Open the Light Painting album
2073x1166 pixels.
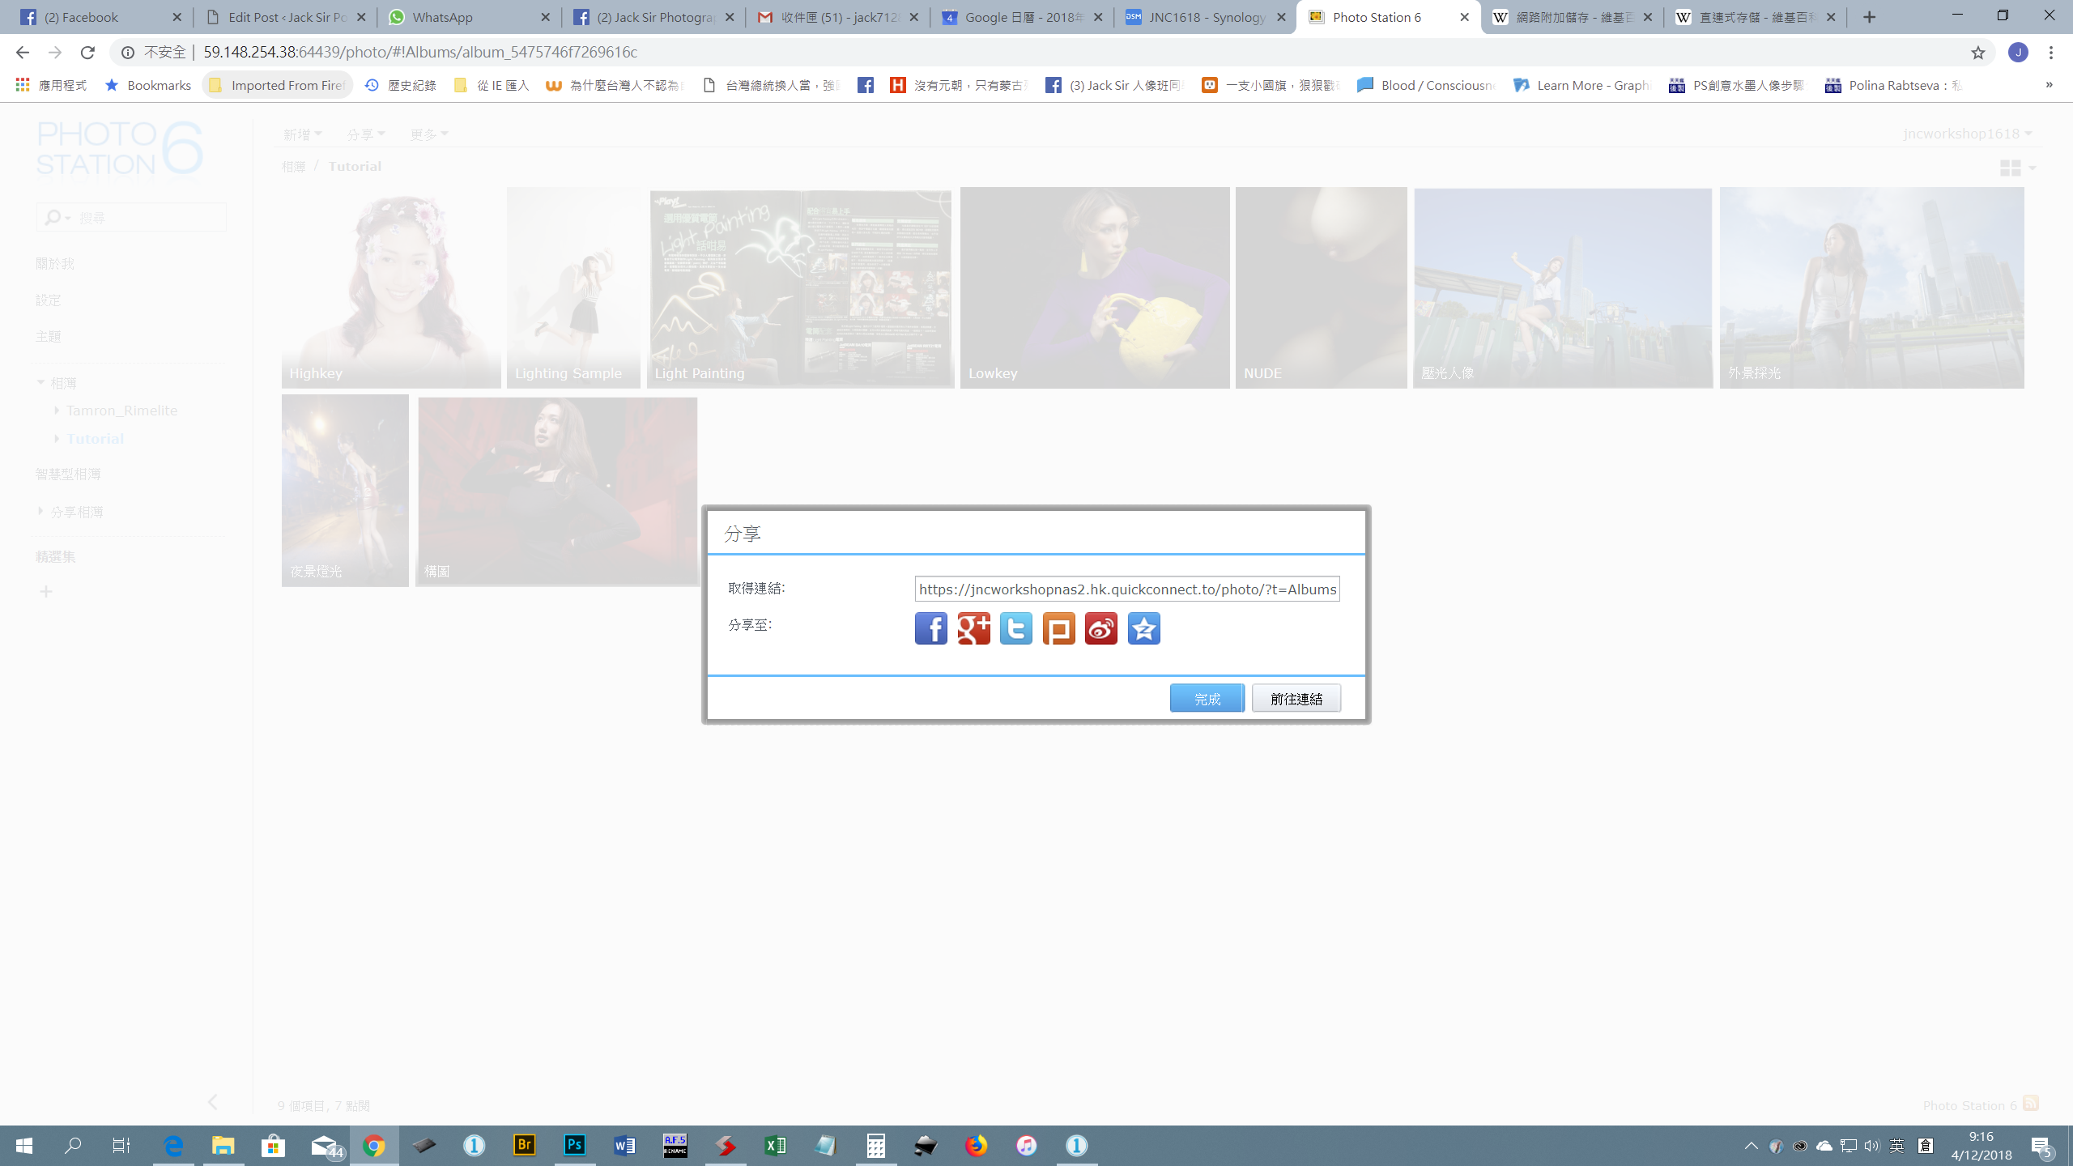click(800, 288)
